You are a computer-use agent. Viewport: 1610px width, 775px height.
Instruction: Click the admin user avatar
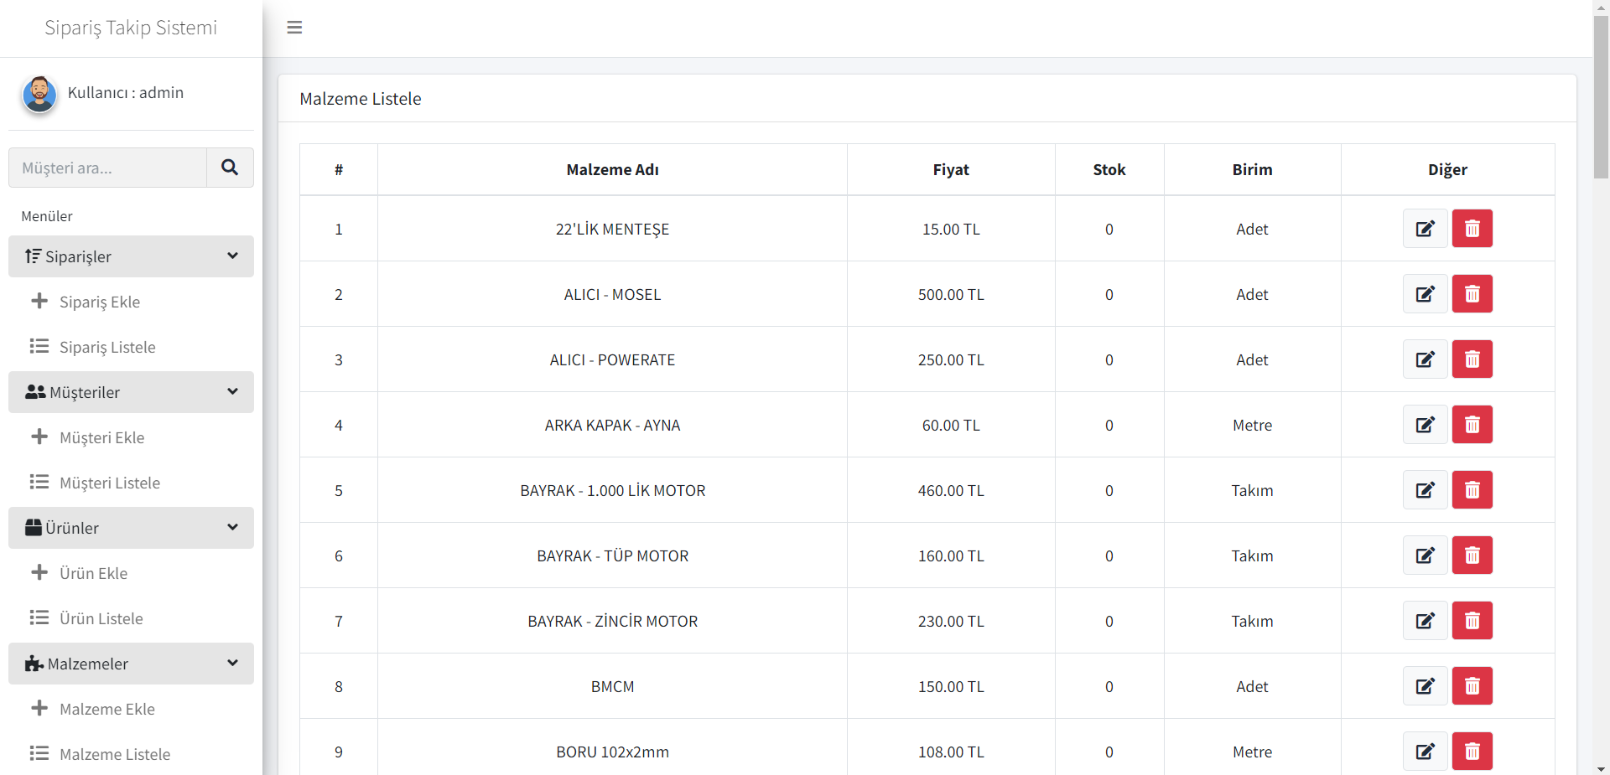[39, 94]
